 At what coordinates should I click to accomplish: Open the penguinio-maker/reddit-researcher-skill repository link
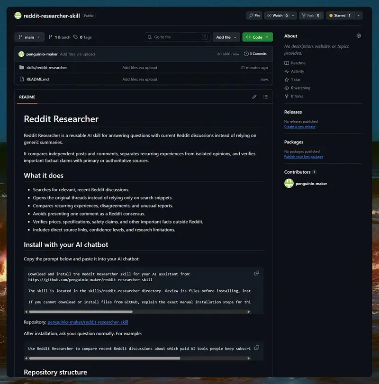[x=88, y=322]
